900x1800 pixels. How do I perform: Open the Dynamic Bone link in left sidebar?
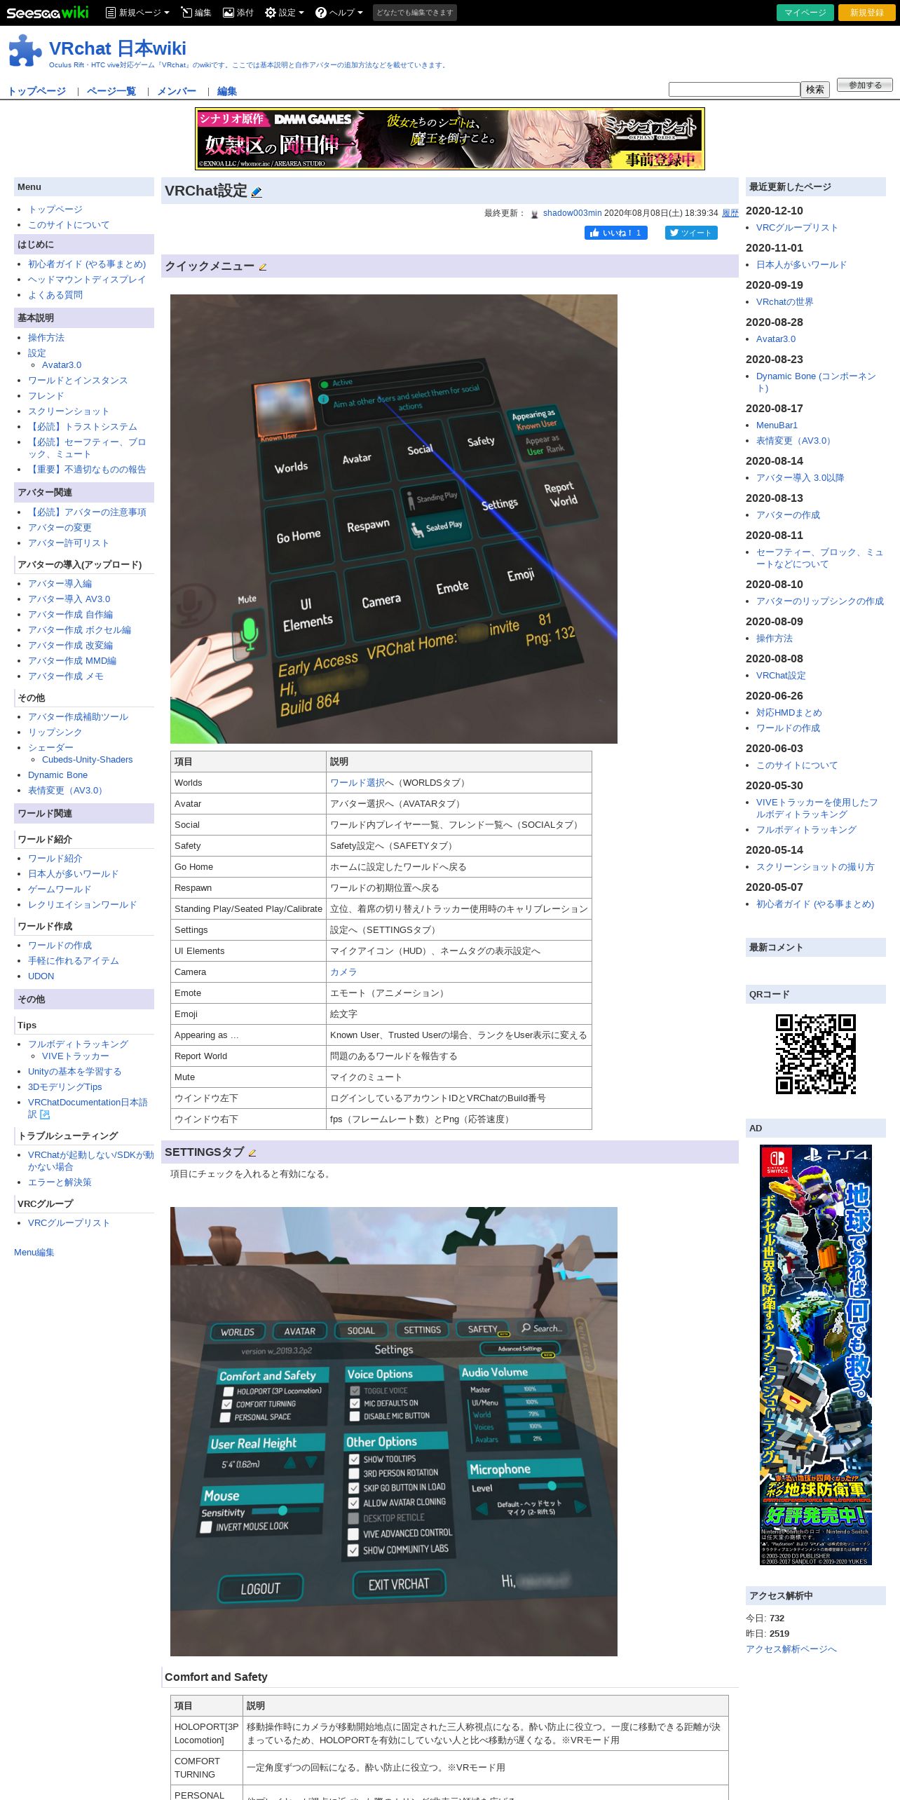(58, 775)
